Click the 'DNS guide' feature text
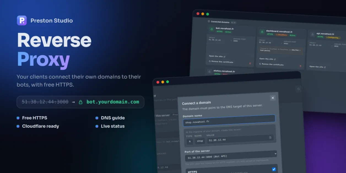The height and width of the screenshot is (173, 346). tap(113, 118)
